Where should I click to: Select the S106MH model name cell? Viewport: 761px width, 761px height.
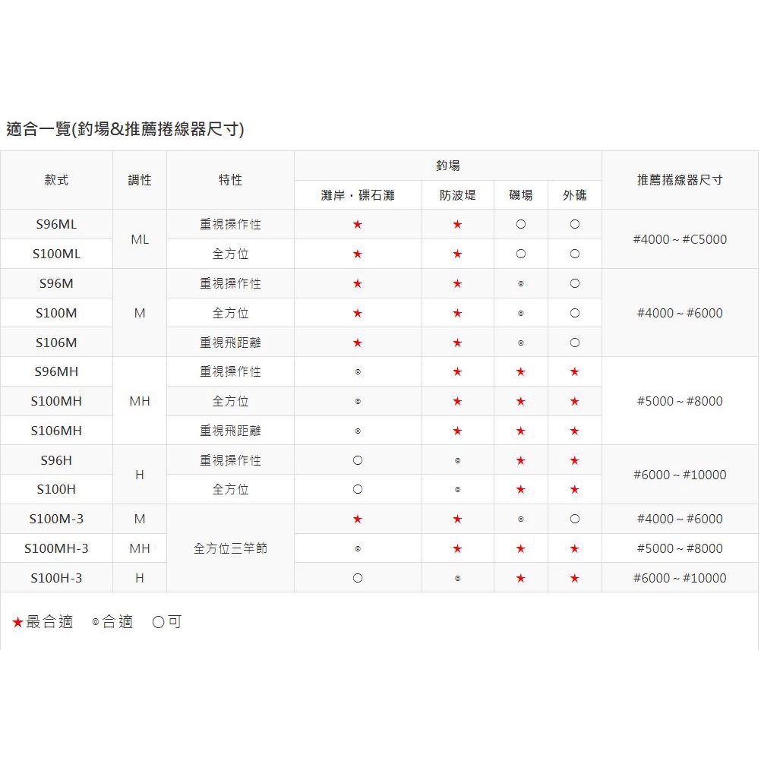point(57,431)
